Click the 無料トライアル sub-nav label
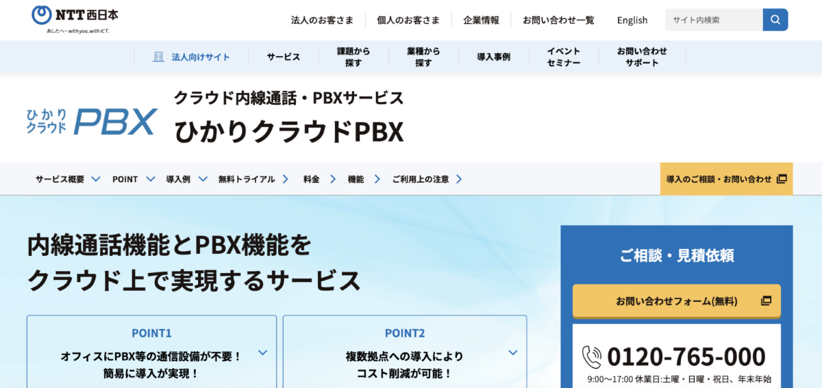The image size is (822, 388). 247,179
